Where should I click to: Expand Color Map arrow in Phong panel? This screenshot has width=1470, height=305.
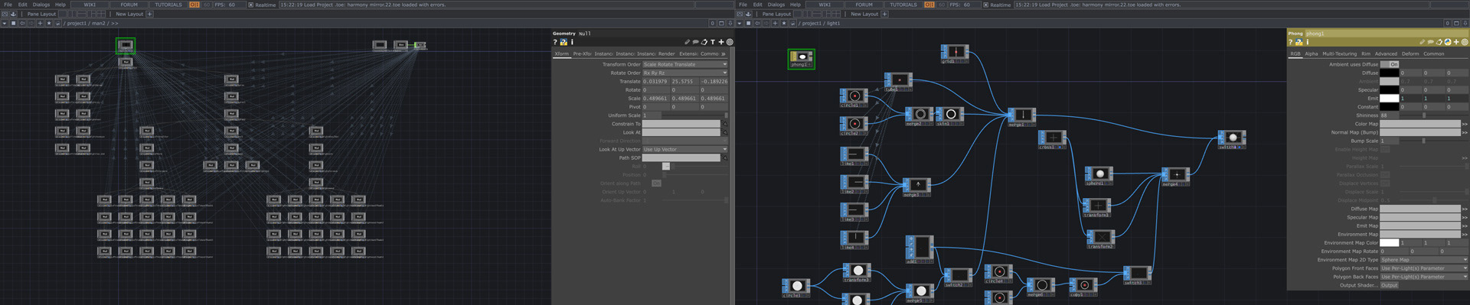[1465, 124]
